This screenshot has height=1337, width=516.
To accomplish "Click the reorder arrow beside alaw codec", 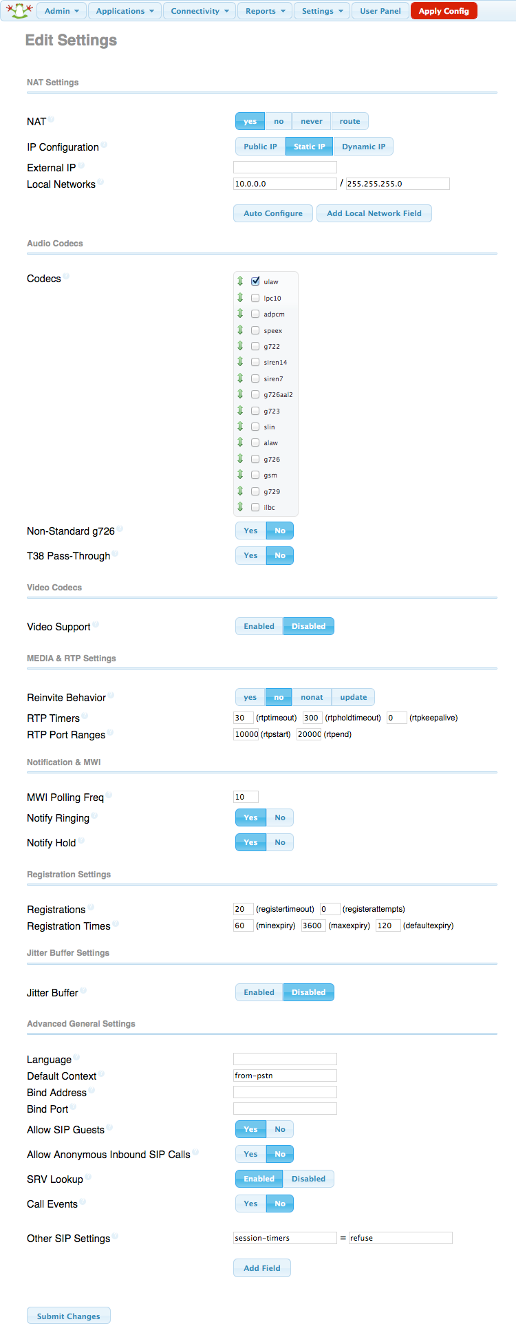I will click(x=240, y=442).
